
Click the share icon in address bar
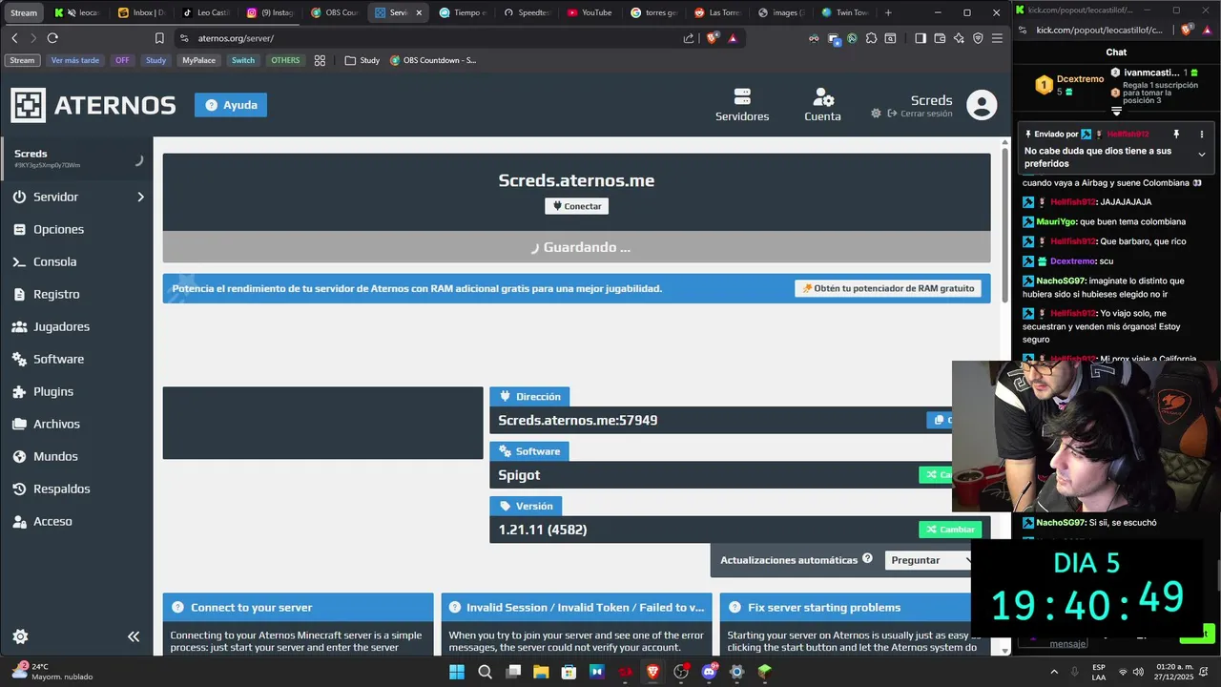689,38
